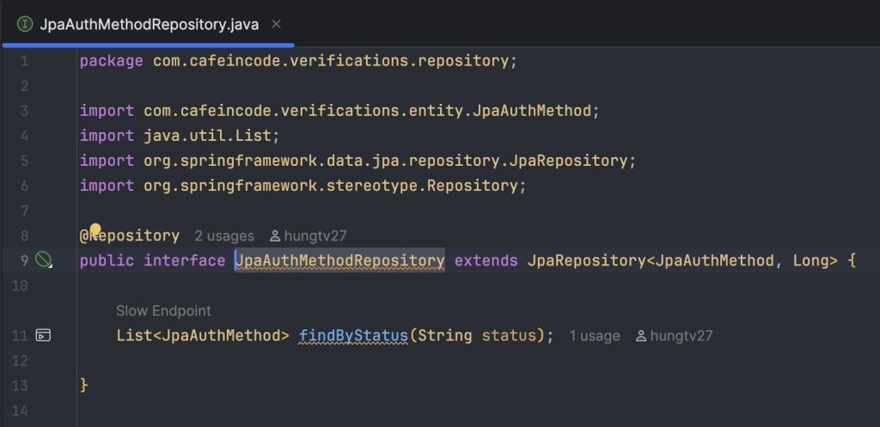Click the JpaAuthMethodRepository interface name
The image size is (880, 427).
pos(339,260)
